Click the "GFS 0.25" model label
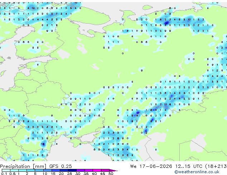This screenshot has width=227, height=175. 61,166
